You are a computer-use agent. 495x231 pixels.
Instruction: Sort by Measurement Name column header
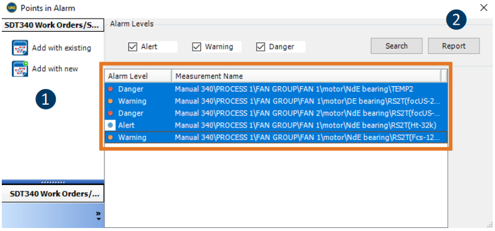coord(307,76)
